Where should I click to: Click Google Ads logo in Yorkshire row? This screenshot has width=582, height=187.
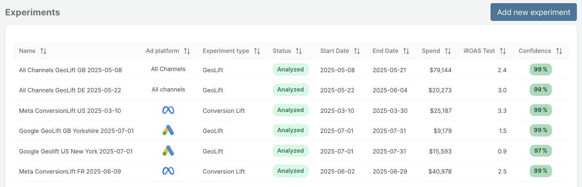point(168,131)
